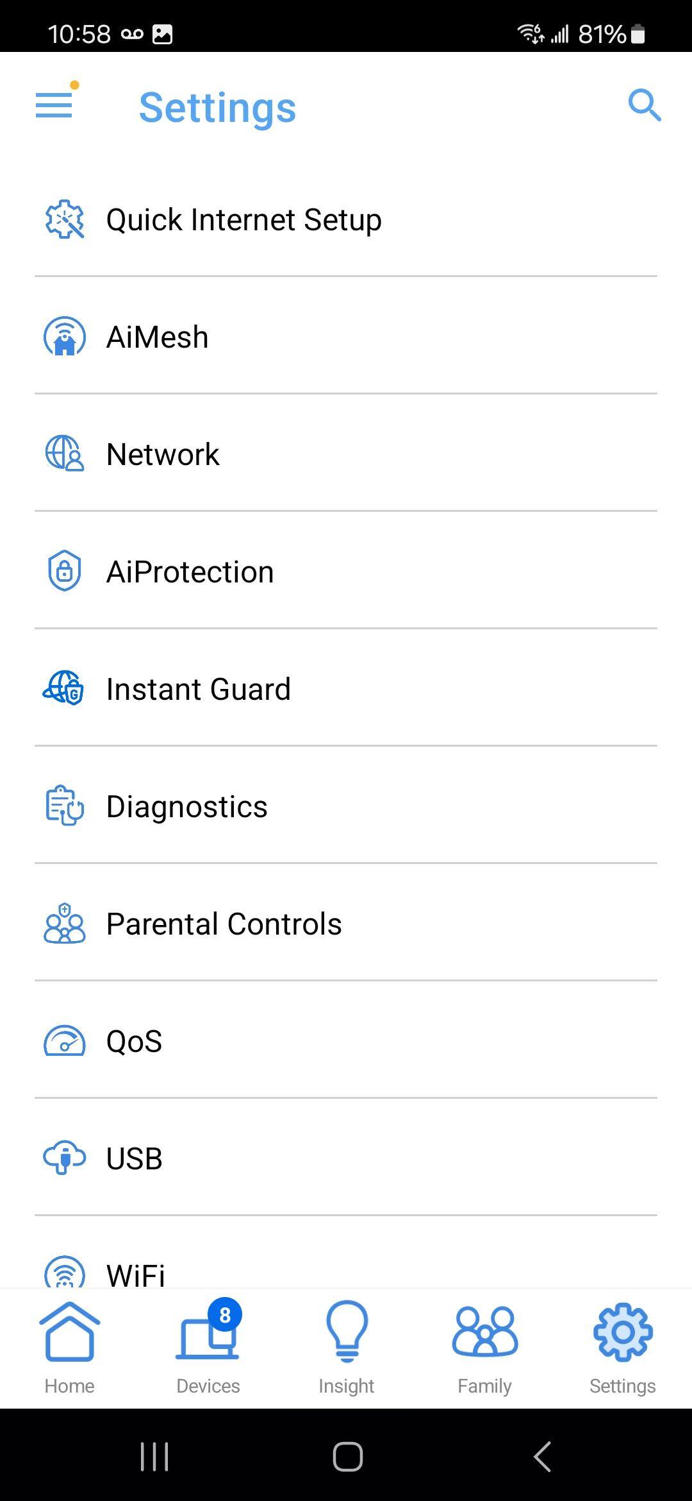Tap the Parental Controls family icon
The height and width of the screenshot is (1501, 692).
click(x=64, y=923)
